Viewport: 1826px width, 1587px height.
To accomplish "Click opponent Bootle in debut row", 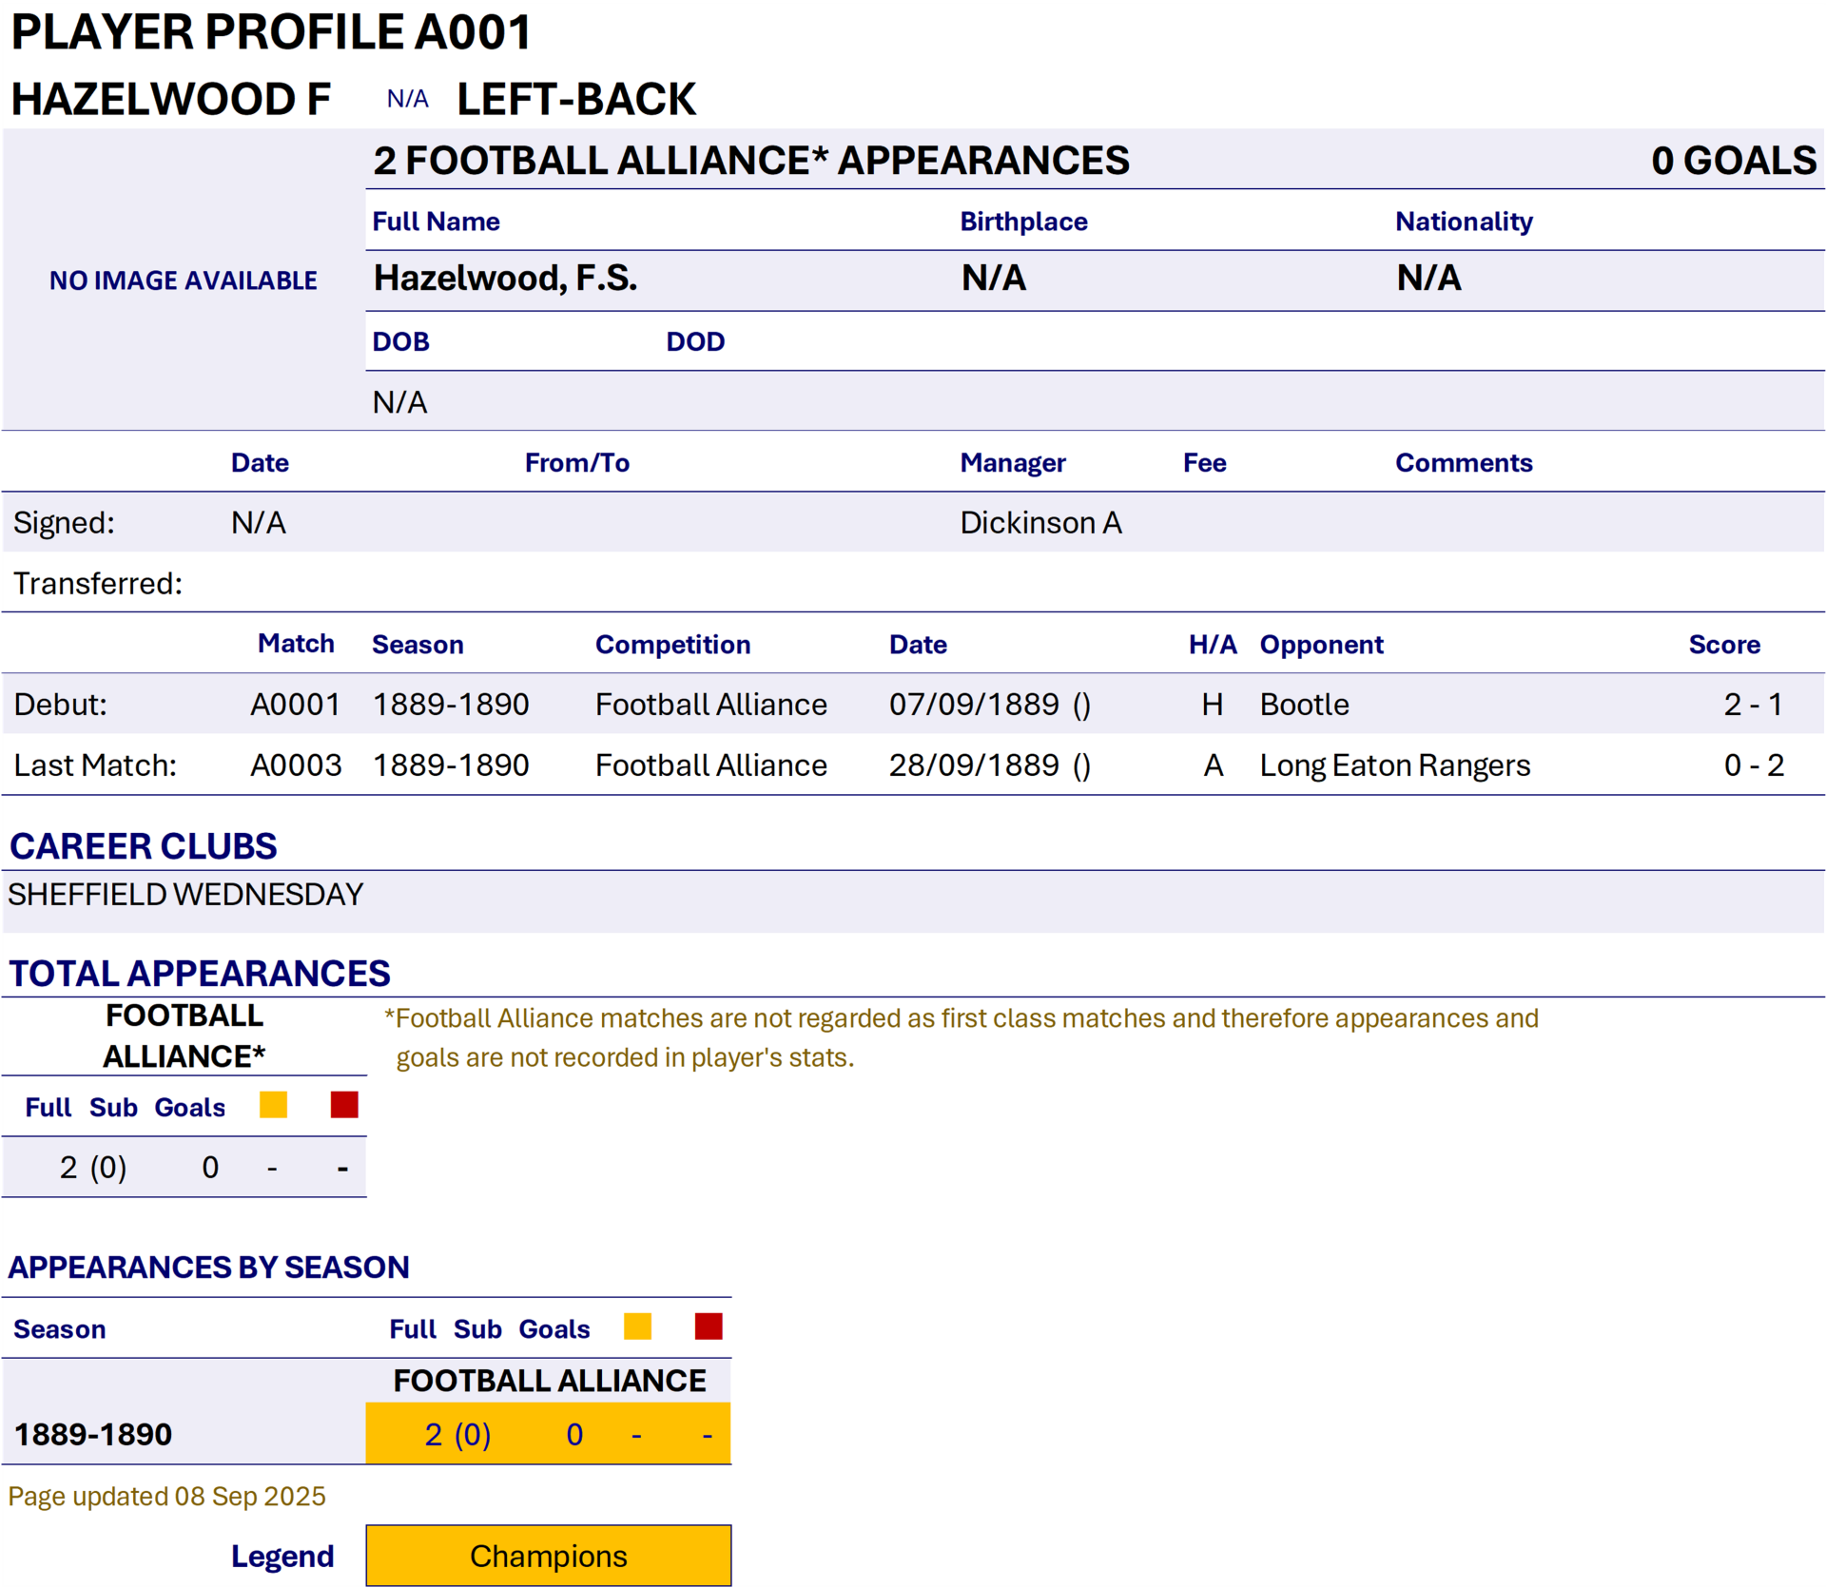I will 1304,705.
